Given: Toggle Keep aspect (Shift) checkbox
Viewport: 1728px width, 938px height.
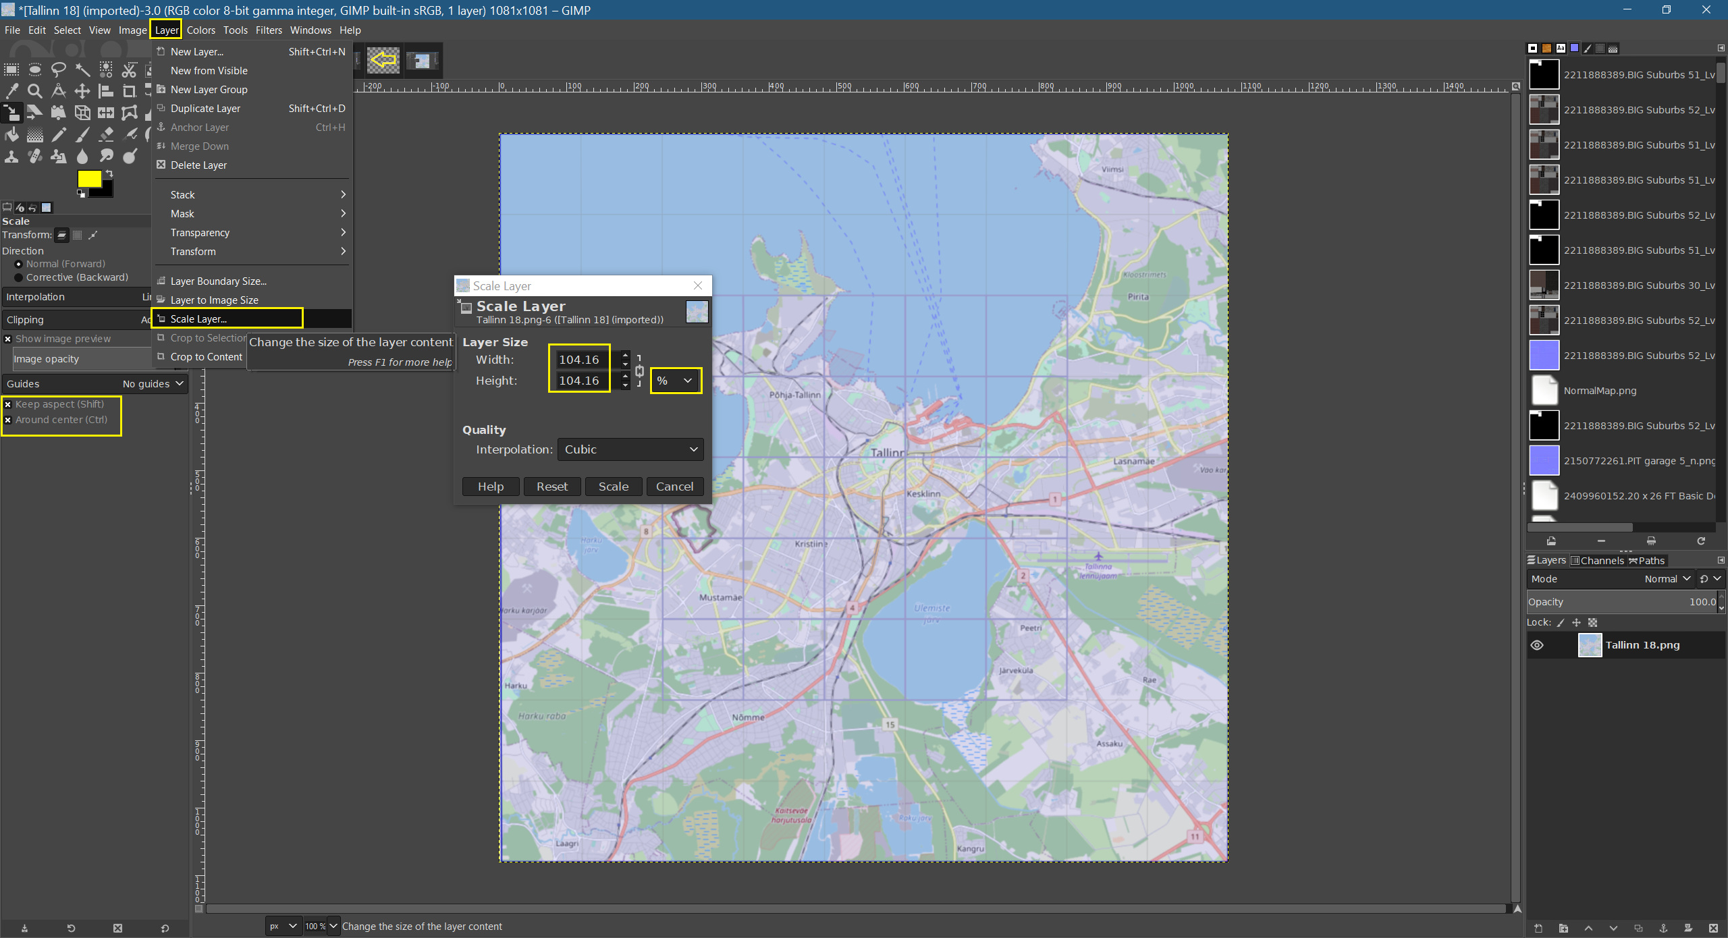Looking at the screenshot, I should tap(8, 404).
